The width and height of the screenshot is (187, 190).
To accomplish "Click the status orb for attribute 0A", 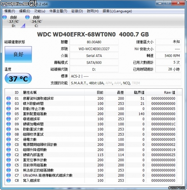I will 8,129.
